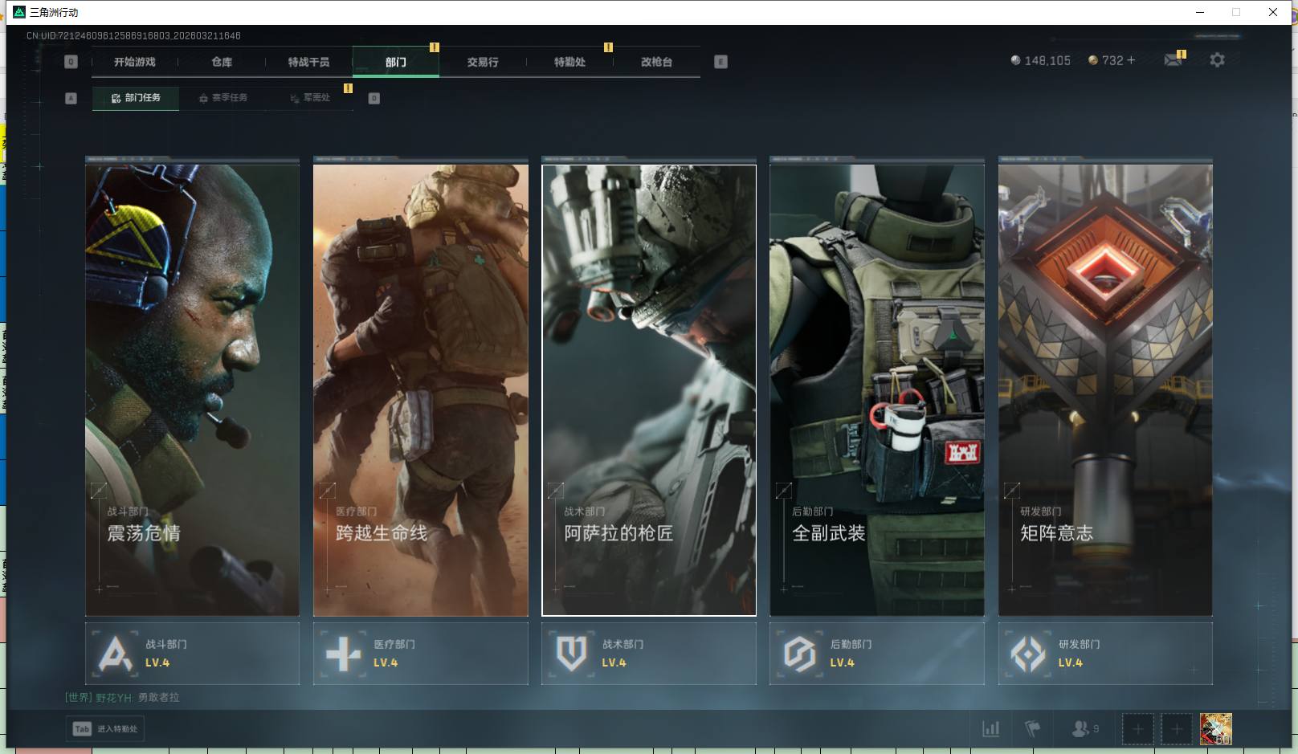
Task: Click the 战斗部门 emblem icon
Action: (x=115, y=654)
